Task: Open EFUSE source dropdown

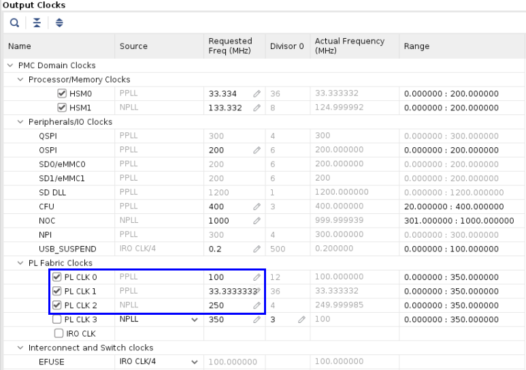Action: pos(195,362)
